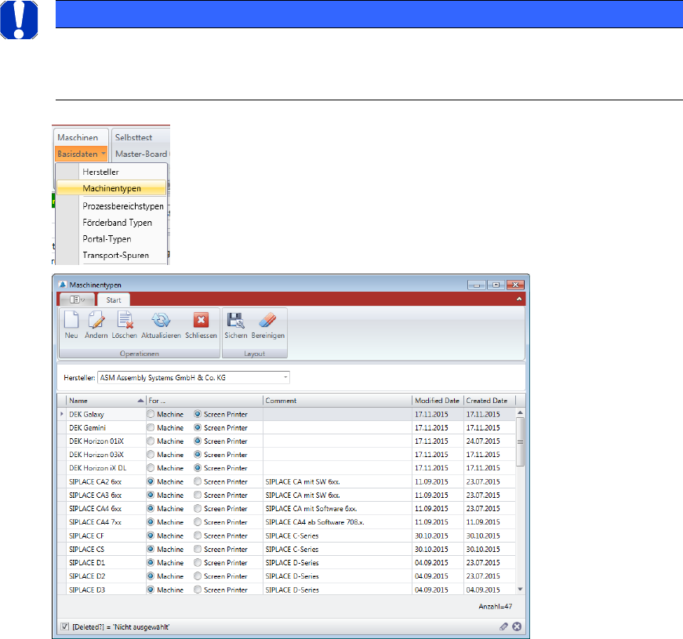Choose Förderband Typen menu entry
Image resolution: width=683 pixels, height=639 pixels.
click(117, 222)
